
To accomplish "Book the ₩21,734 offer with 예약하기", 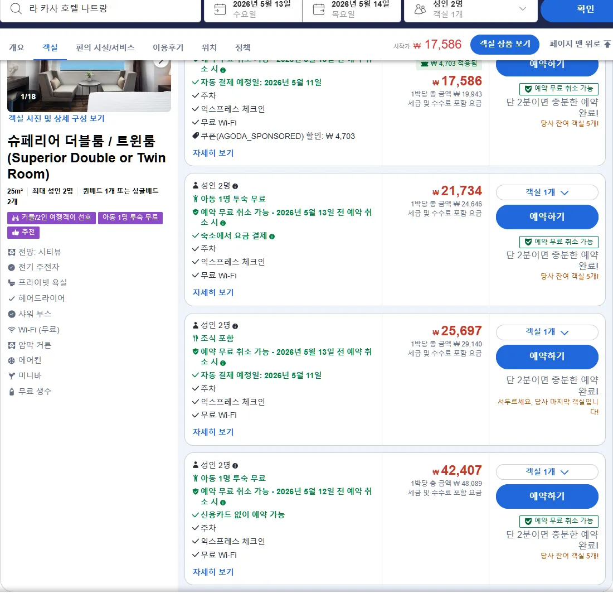I will point(547,217).
